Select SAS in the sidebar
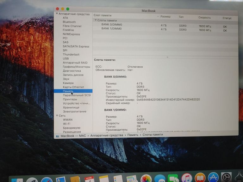 tap(65, 42)
